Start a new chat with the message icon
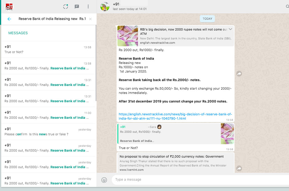 pyautogui.click(x=77, y=7)
